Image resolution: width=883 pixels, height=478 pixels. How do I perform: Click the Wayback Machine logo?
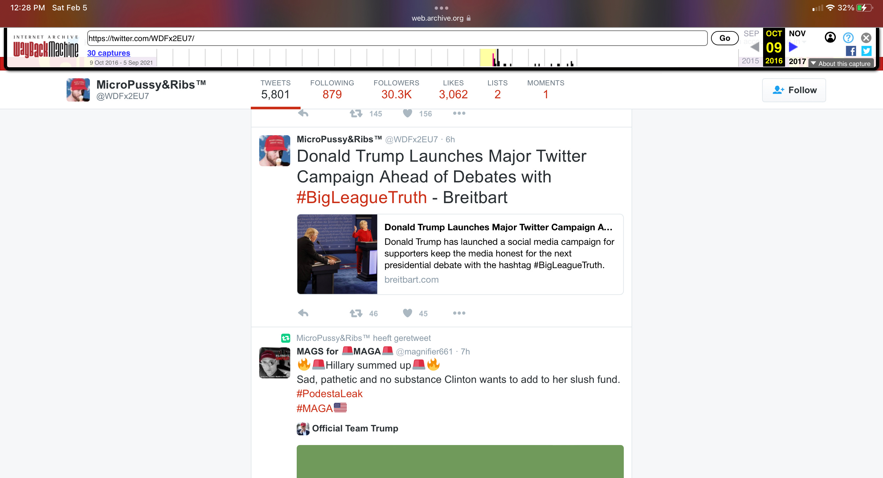point(46,47)
